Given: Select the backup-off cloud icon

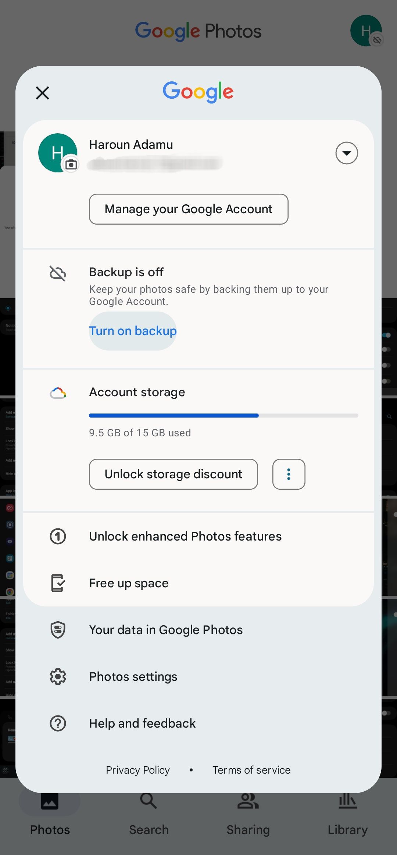Looking at the screenshot, I should click(58, 274).
